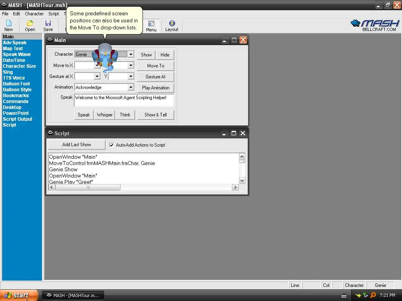The image size is (402, 301).
Task: Click the genie lamp tray icon
Action: tap(358, 295)
